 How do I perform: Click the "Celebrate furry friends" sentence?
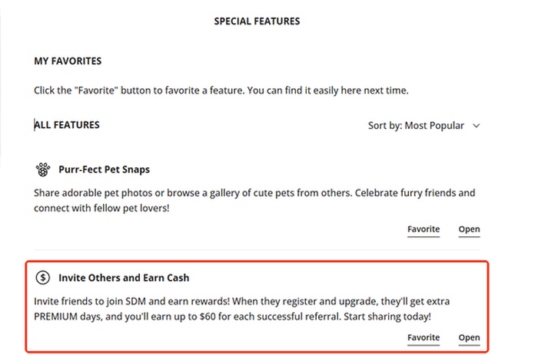420,192
